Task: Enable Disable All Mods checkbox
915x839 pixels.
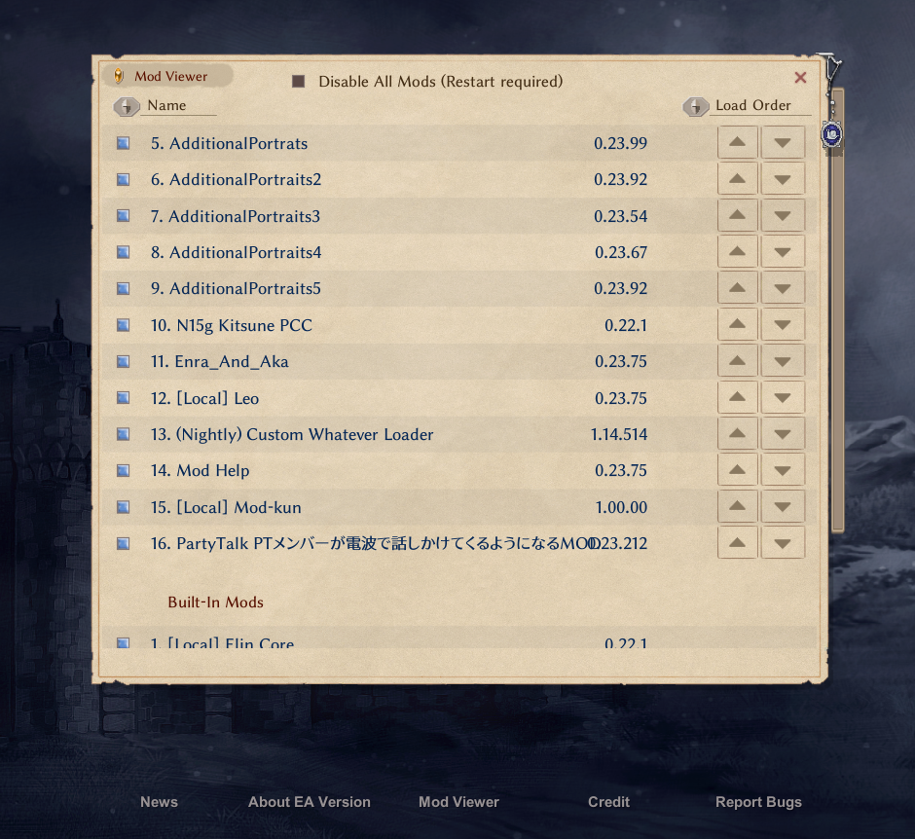Action: click(x=299, y=82)
